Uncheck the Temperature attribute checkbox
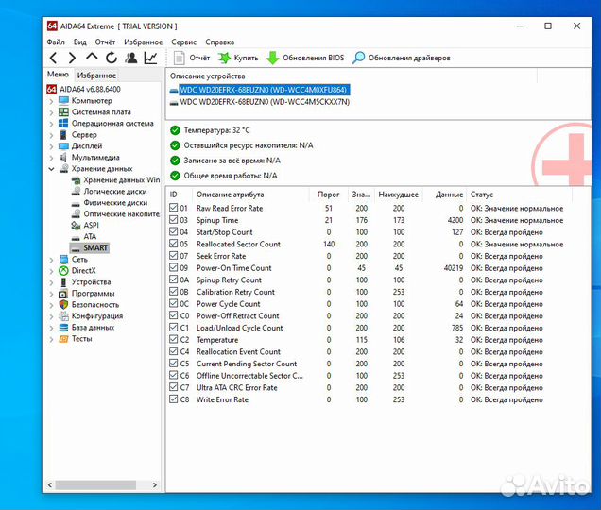This screenshot has width=601, height=510. pyautogui.click(x=173, y=339)
